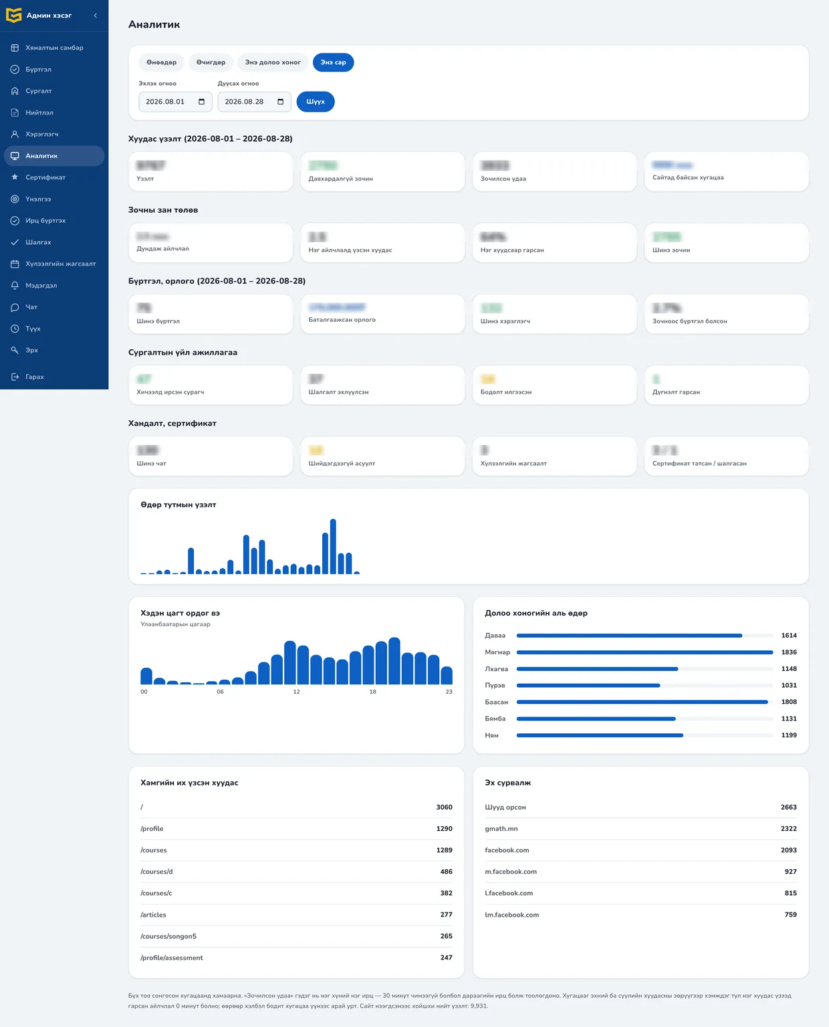Navigate to Хүлээлгийн жагсаалт in sidebar

54,264
